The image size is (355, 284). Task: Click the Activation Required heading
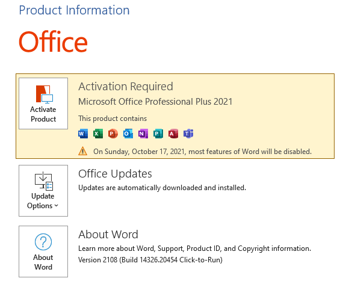coord(126,87)
